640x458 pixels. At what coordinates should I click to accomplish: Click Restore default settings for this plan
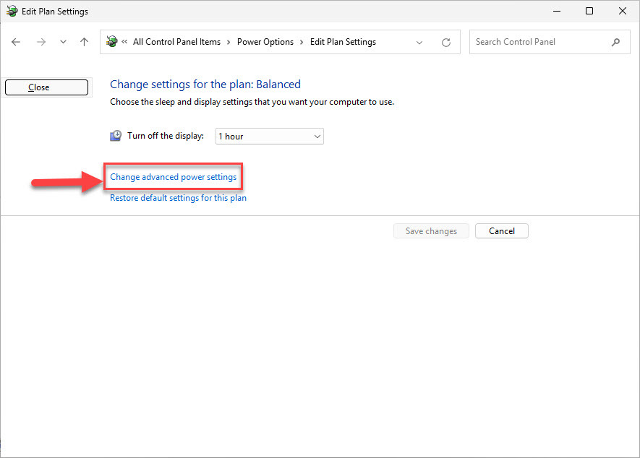coord(178,198)
